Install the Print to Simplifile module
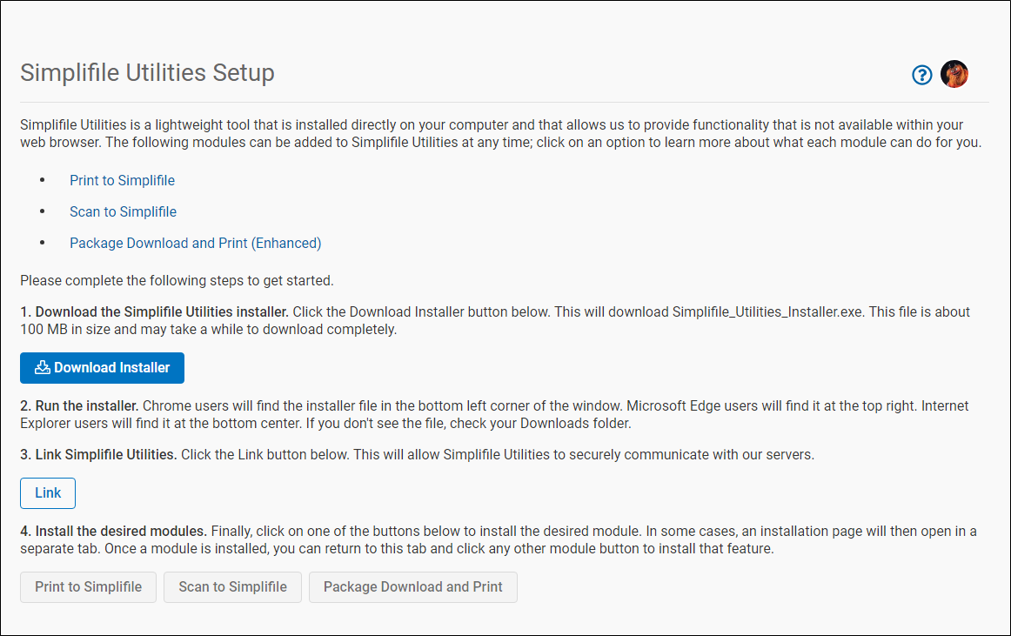The image size is (1011, 636). (87, 586)
